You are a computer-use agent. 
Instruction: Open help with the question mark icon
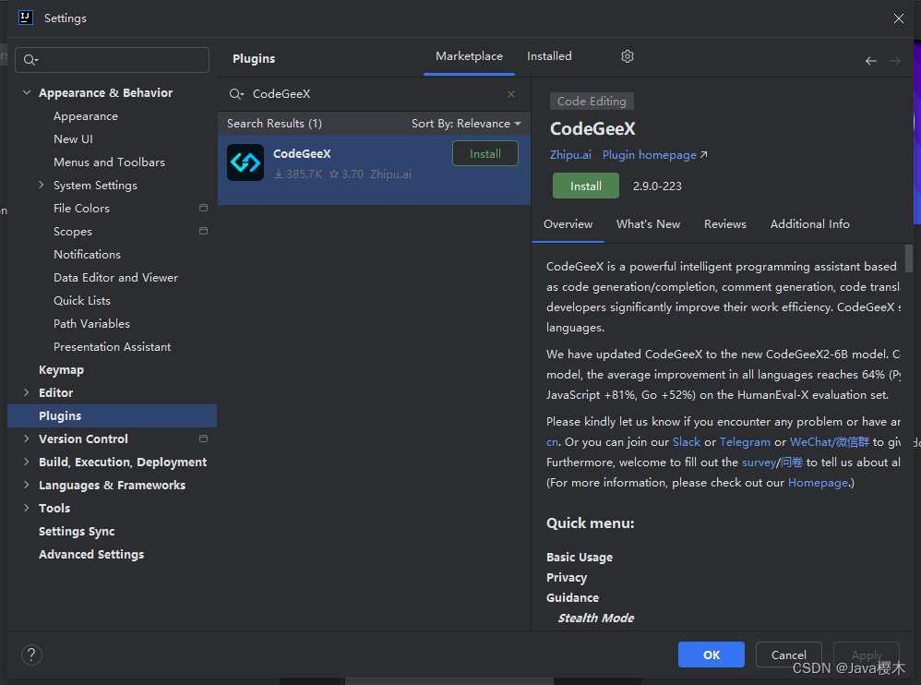pos(31,655)
